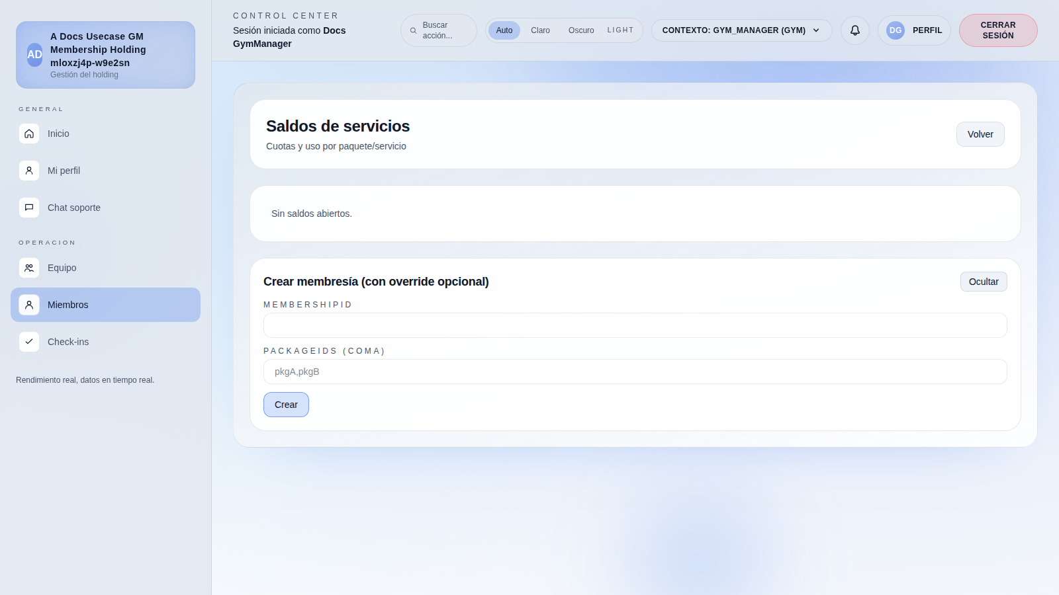Collapse the form with Ocultar
Screen dimensions: 1059x595
click(x=983, y=282)
